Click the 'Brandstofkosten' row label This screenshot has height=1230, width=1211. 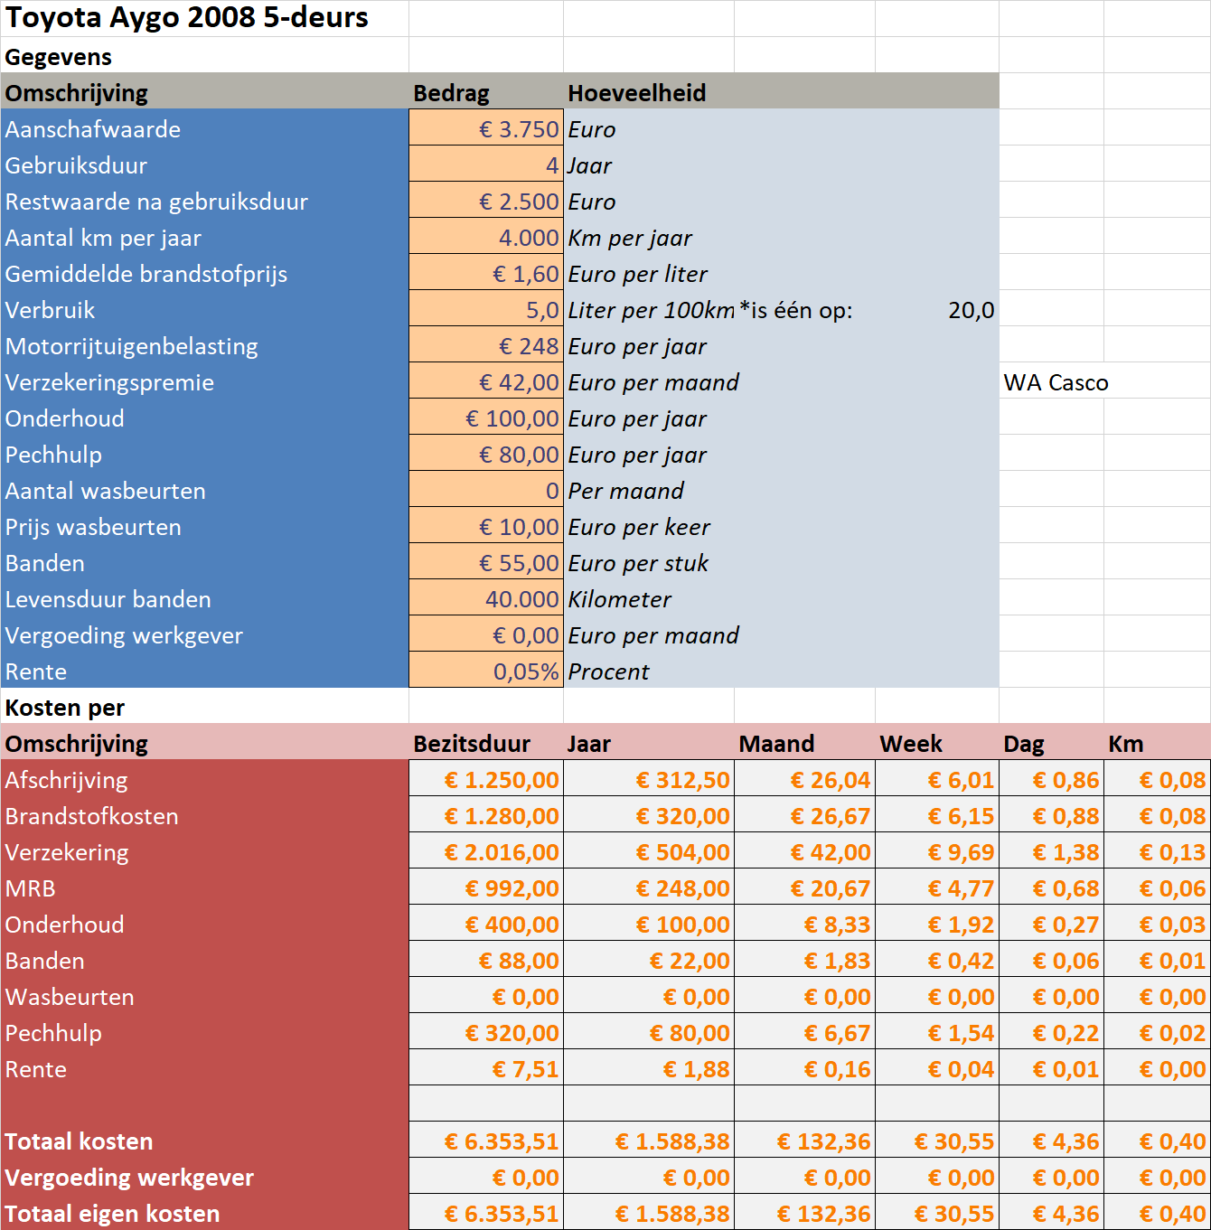pyautogui.click(x=204, y=814)
